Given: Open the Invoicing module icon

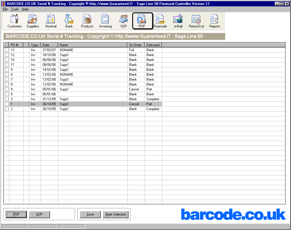Looking at the screenshot, I should point(105,21).
